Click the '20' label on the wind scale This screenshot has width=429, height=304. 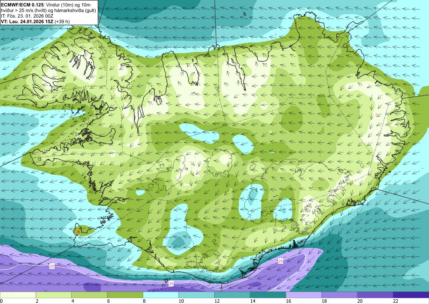[x=360, y=301]
